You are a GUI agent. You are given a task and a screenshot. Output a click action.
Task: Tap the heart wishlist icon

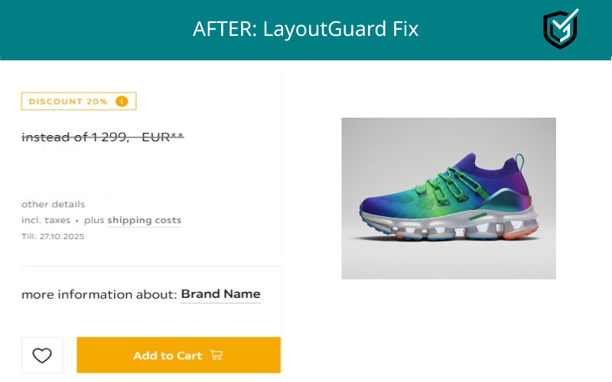pos(42,355)
